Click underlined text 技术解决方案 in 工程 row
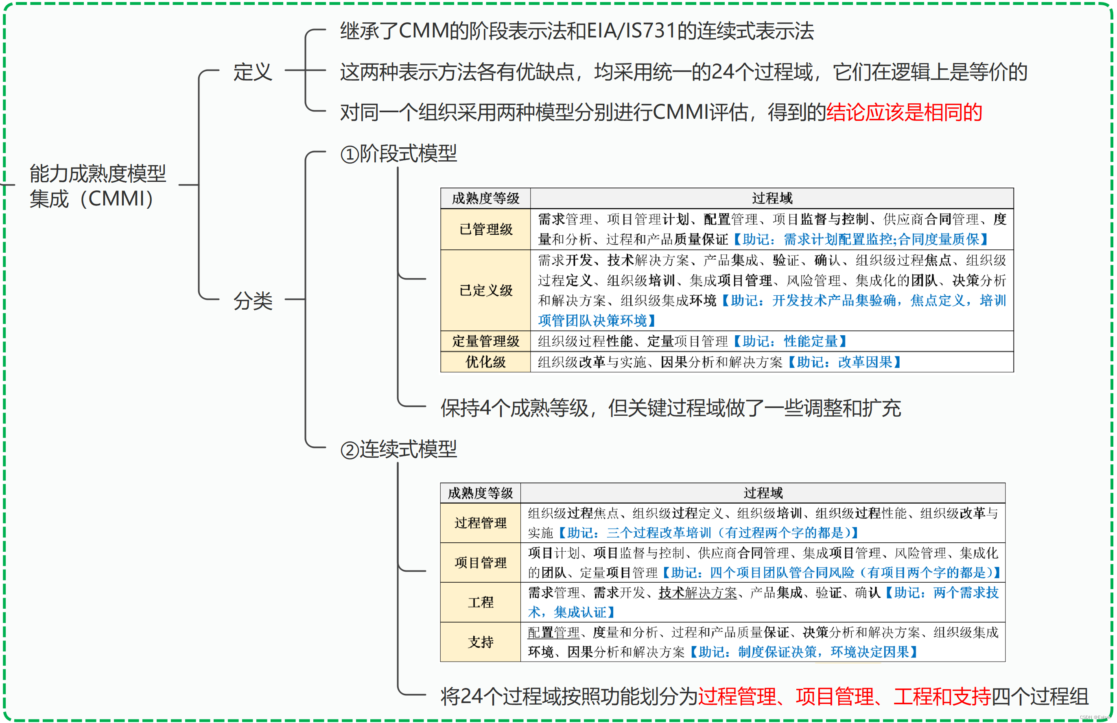The height and width of the screenshot is (723, 1117). (x=698, y=592)
